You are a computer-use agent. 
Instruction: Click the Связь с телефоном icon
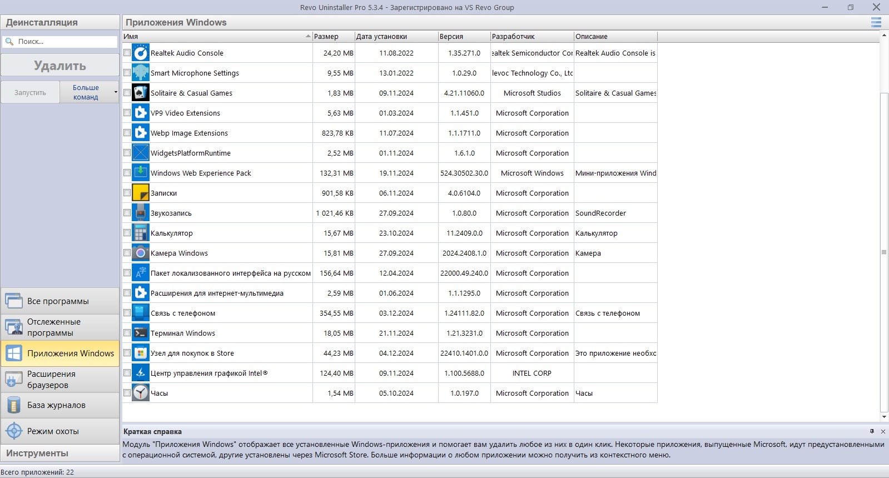tap(141, 313)
